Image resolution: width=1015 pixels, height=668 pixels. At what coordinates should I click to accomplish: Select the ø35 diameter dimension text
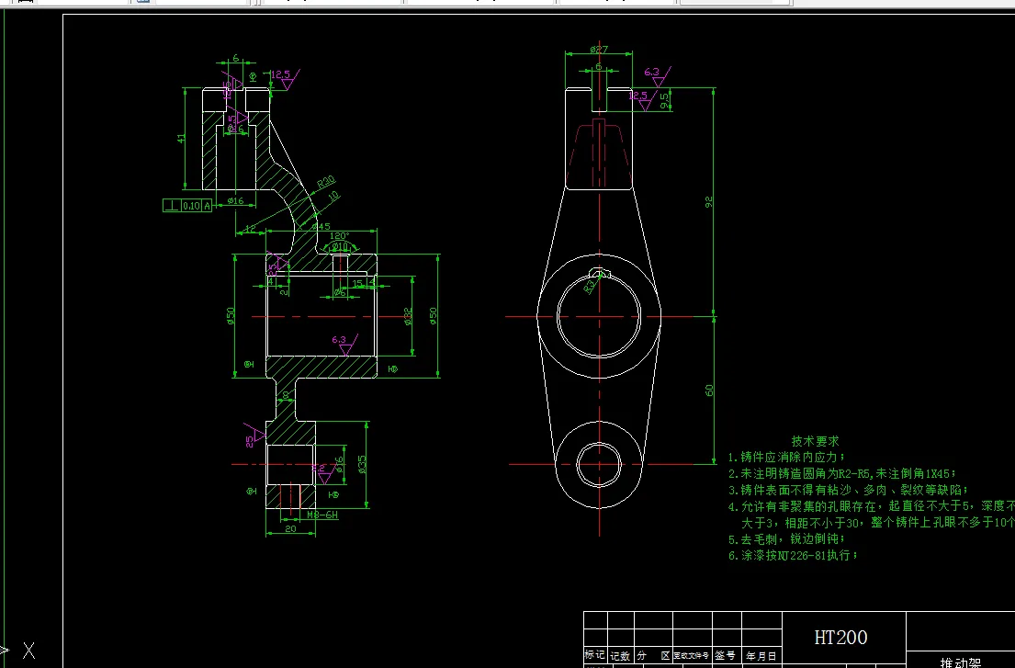tap(362, 465)
